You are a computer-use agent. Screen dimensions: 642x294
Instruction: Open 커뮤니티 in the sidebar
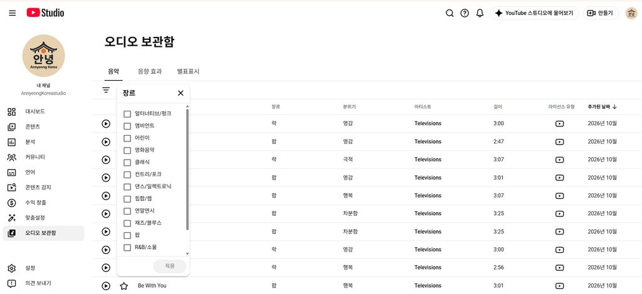click(43, 157)
